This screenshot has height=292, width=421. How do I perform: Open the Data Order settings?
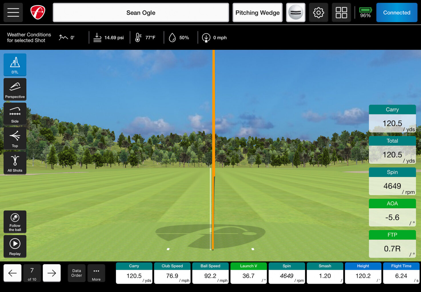pyautogui.click(x=76, y=273)
